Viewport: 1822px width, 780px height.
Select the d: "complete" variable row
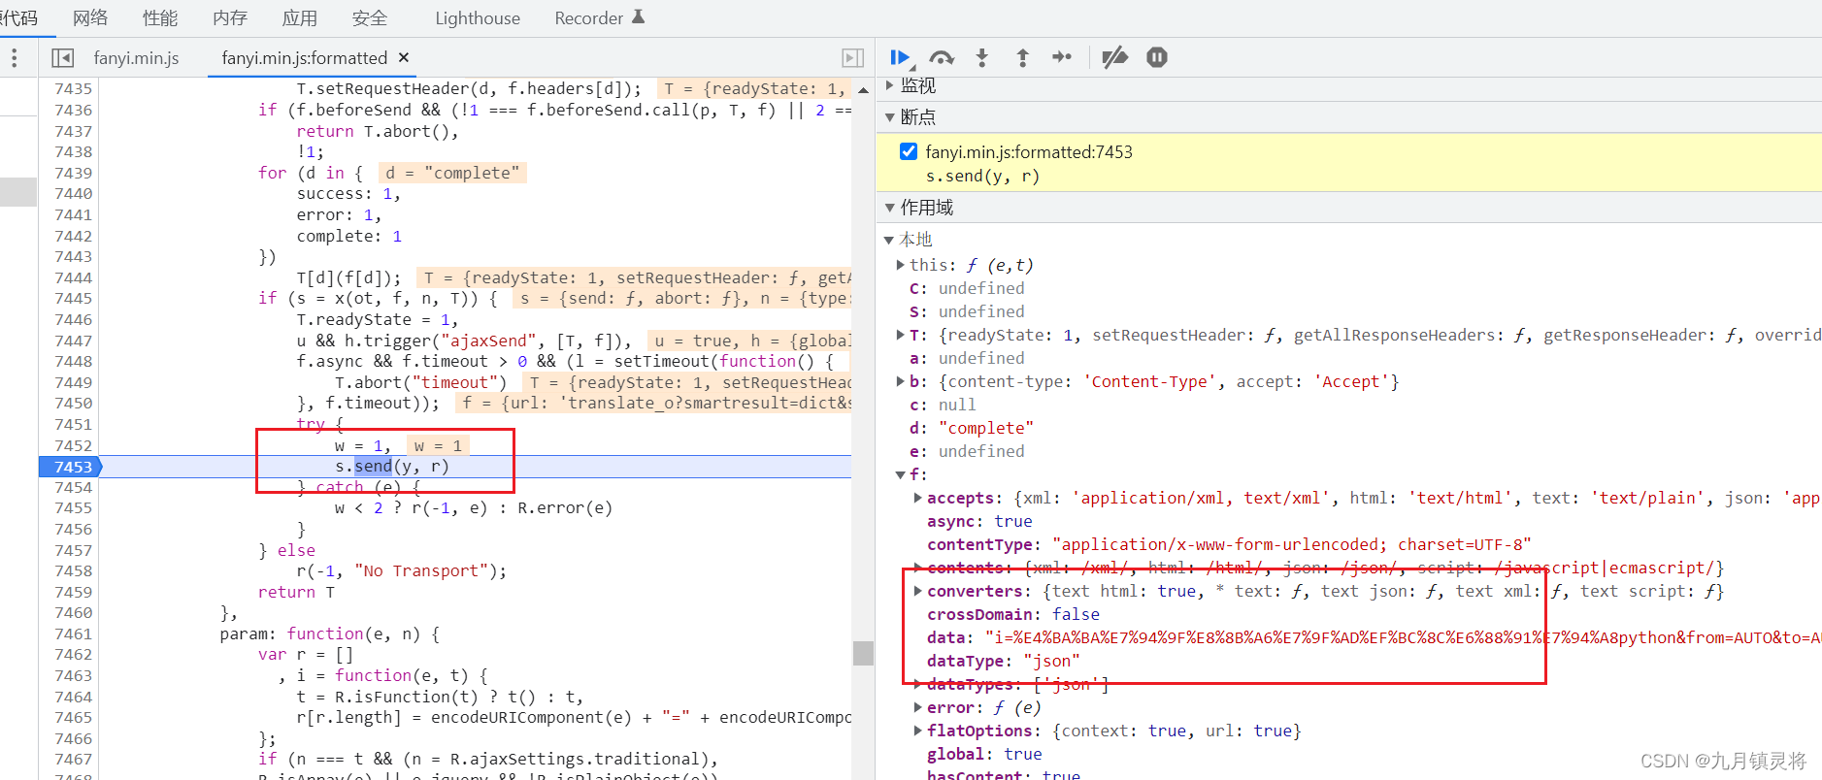(971, 428)
